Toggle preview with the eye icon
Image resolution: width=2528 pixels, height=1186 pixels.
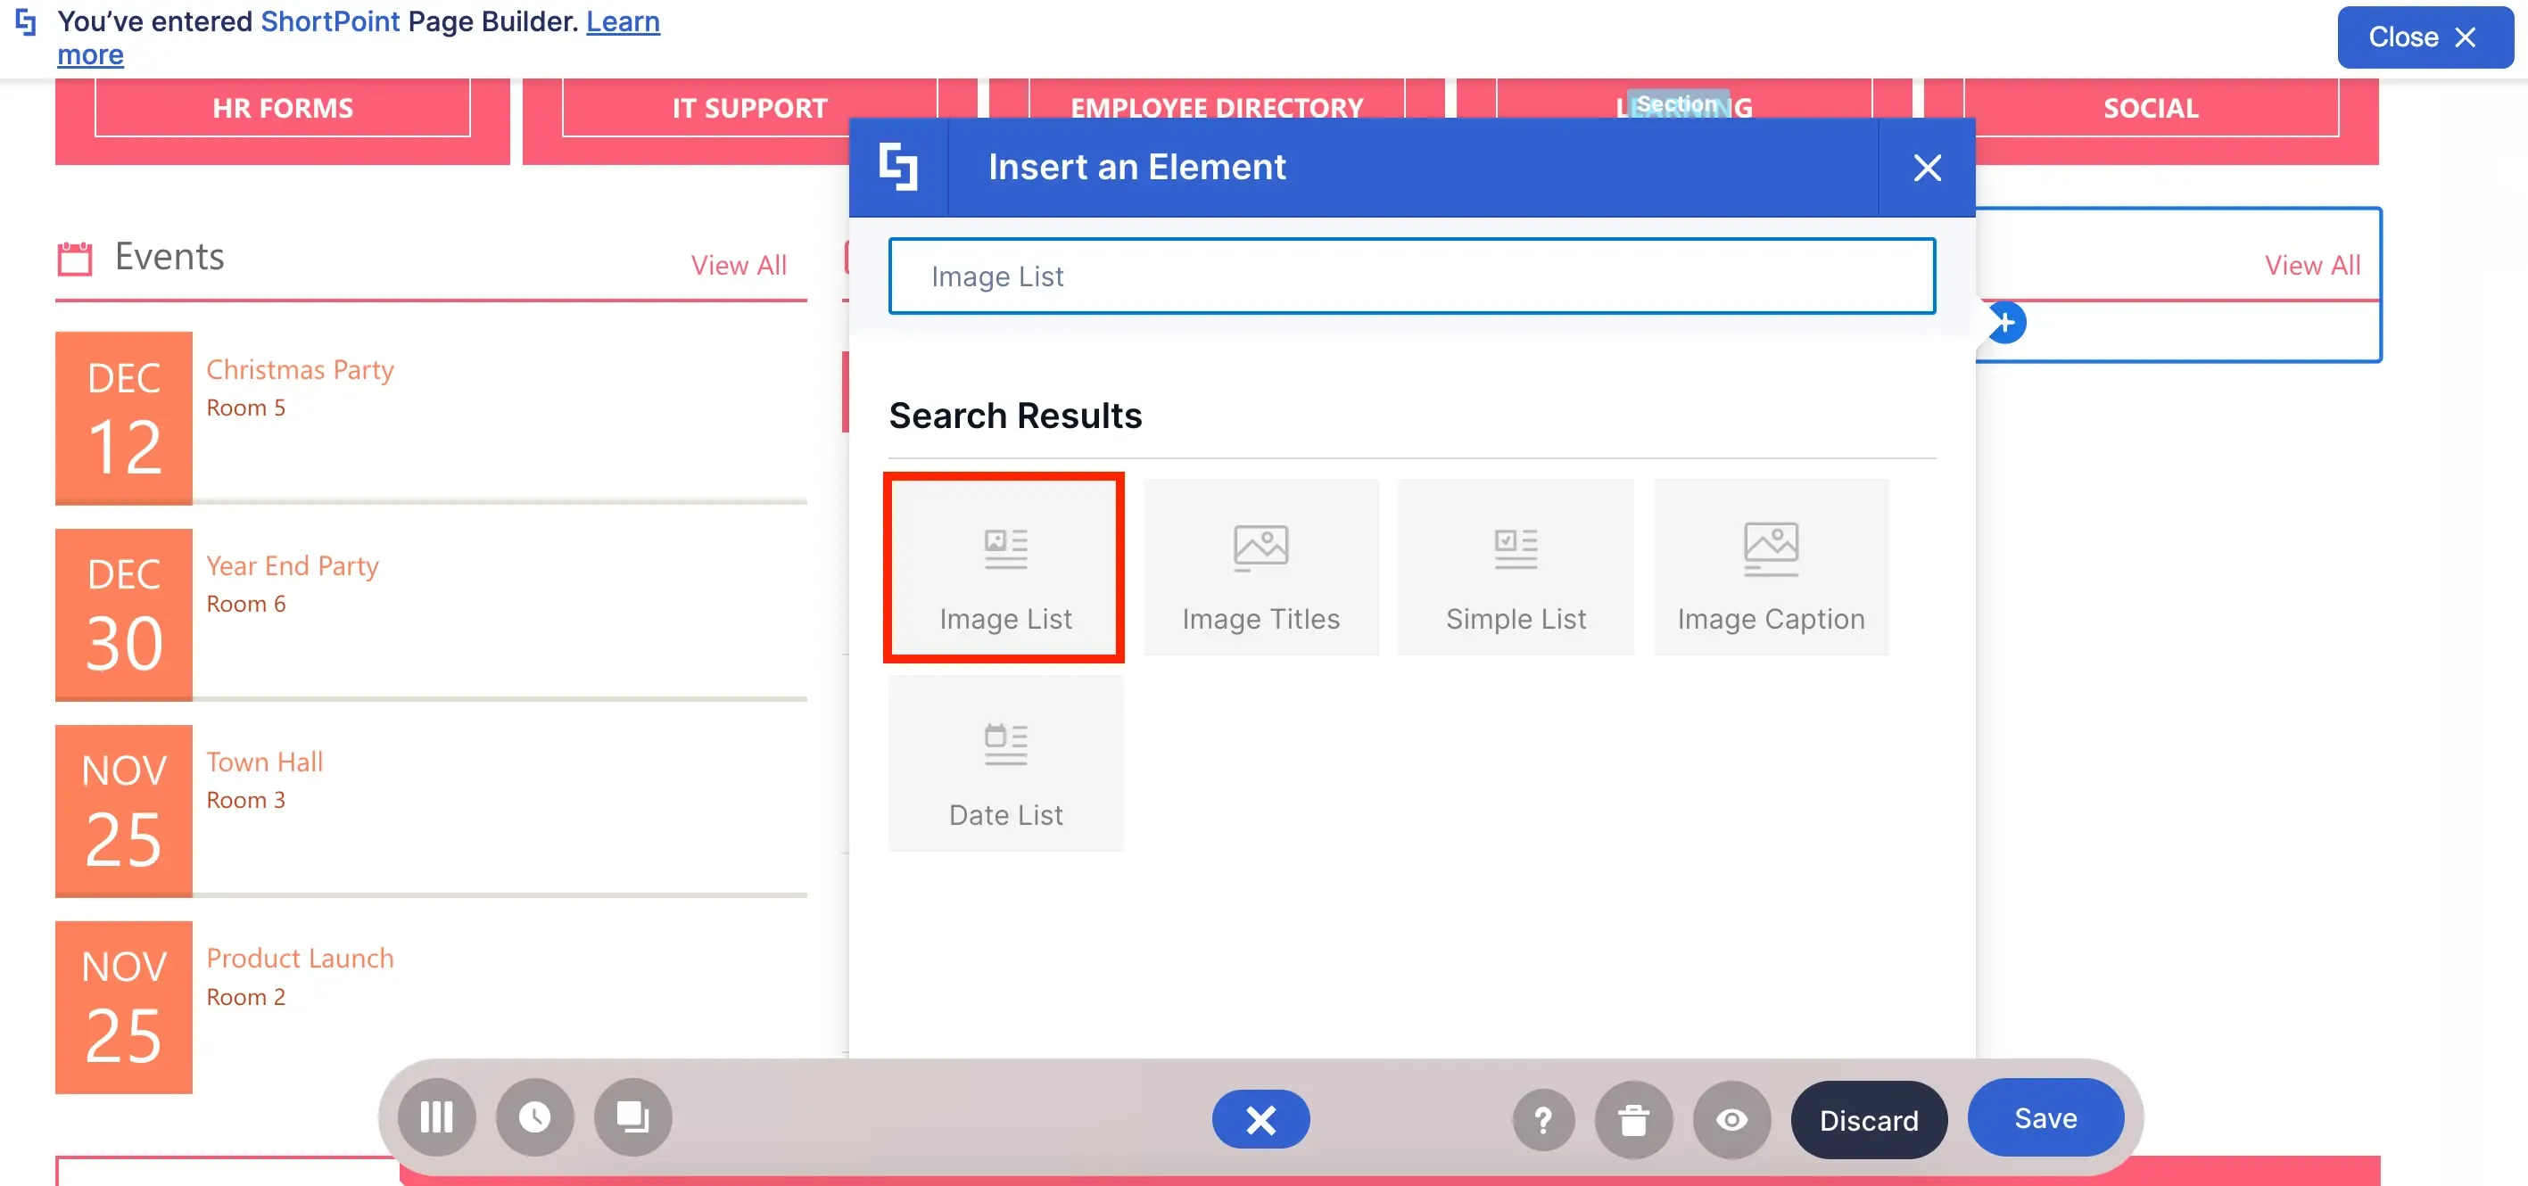[x=1732, y=1119]
